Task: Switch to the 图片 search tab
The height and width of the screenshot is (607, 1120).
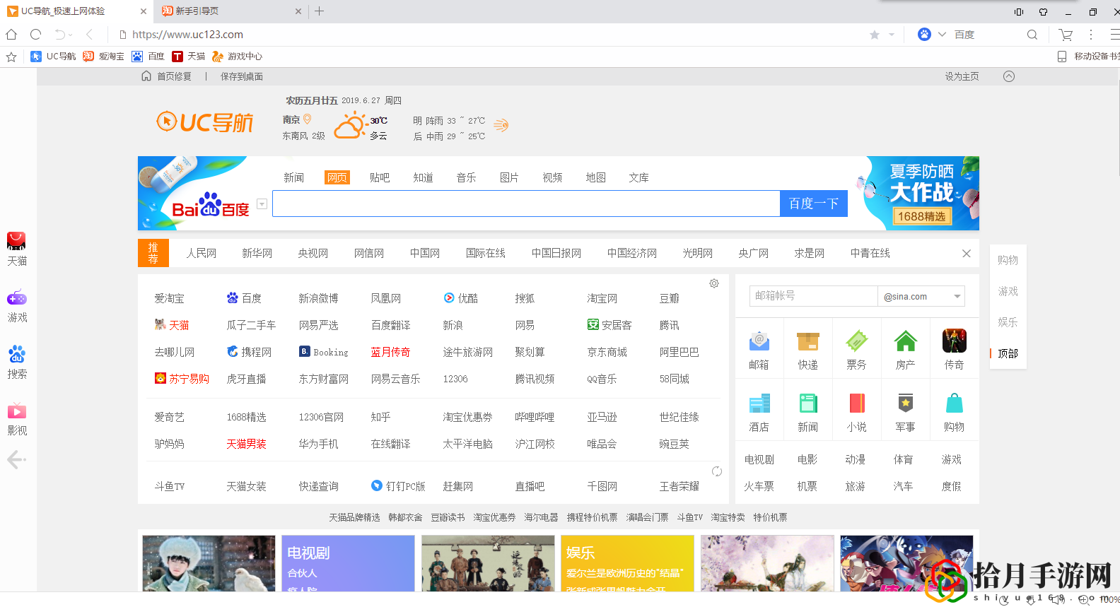Action: click(x=509, y=177)
